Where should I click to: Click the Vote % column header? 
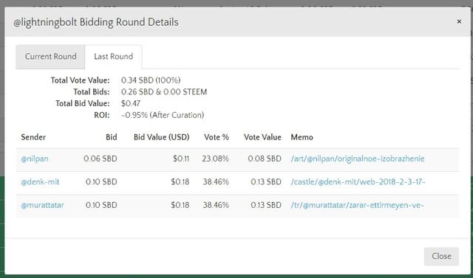[217, 137]
